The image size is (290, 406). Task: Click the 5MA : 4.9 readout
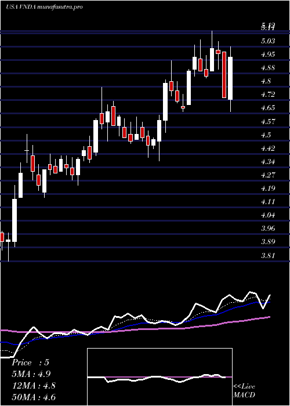pos(31,374)
